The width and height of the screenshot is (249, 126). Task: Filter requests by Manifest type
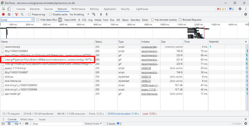point(135,20)
